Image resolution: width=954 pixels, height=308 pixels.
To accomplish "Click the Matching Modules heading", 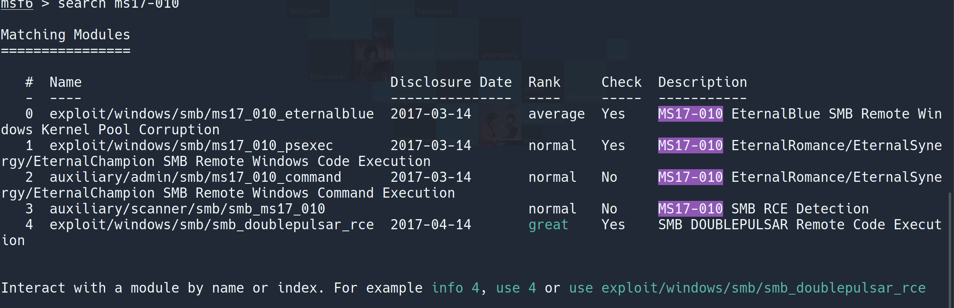I will pos(65,35).
